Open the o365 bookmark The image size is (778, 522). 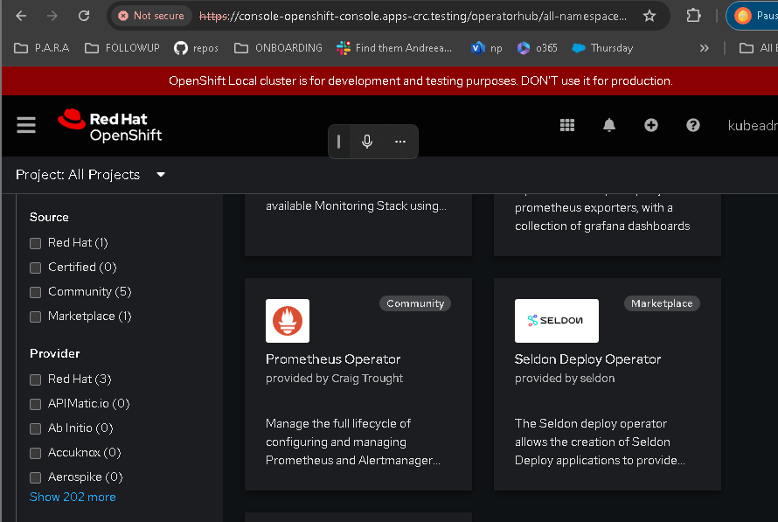click(x=538, y=48)
